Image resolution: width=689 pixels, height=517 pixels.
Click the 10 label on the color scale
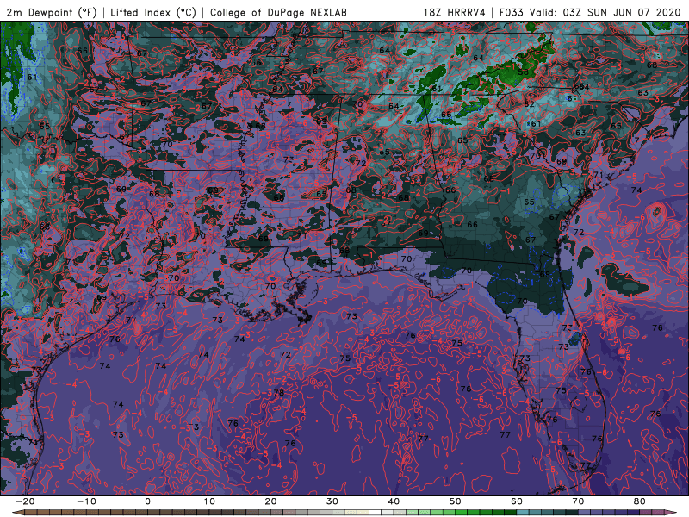209,501
